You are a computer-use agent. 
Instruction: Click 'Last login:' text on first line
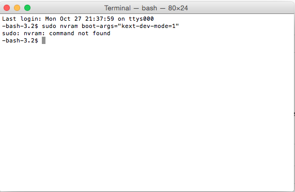(22, 19)
